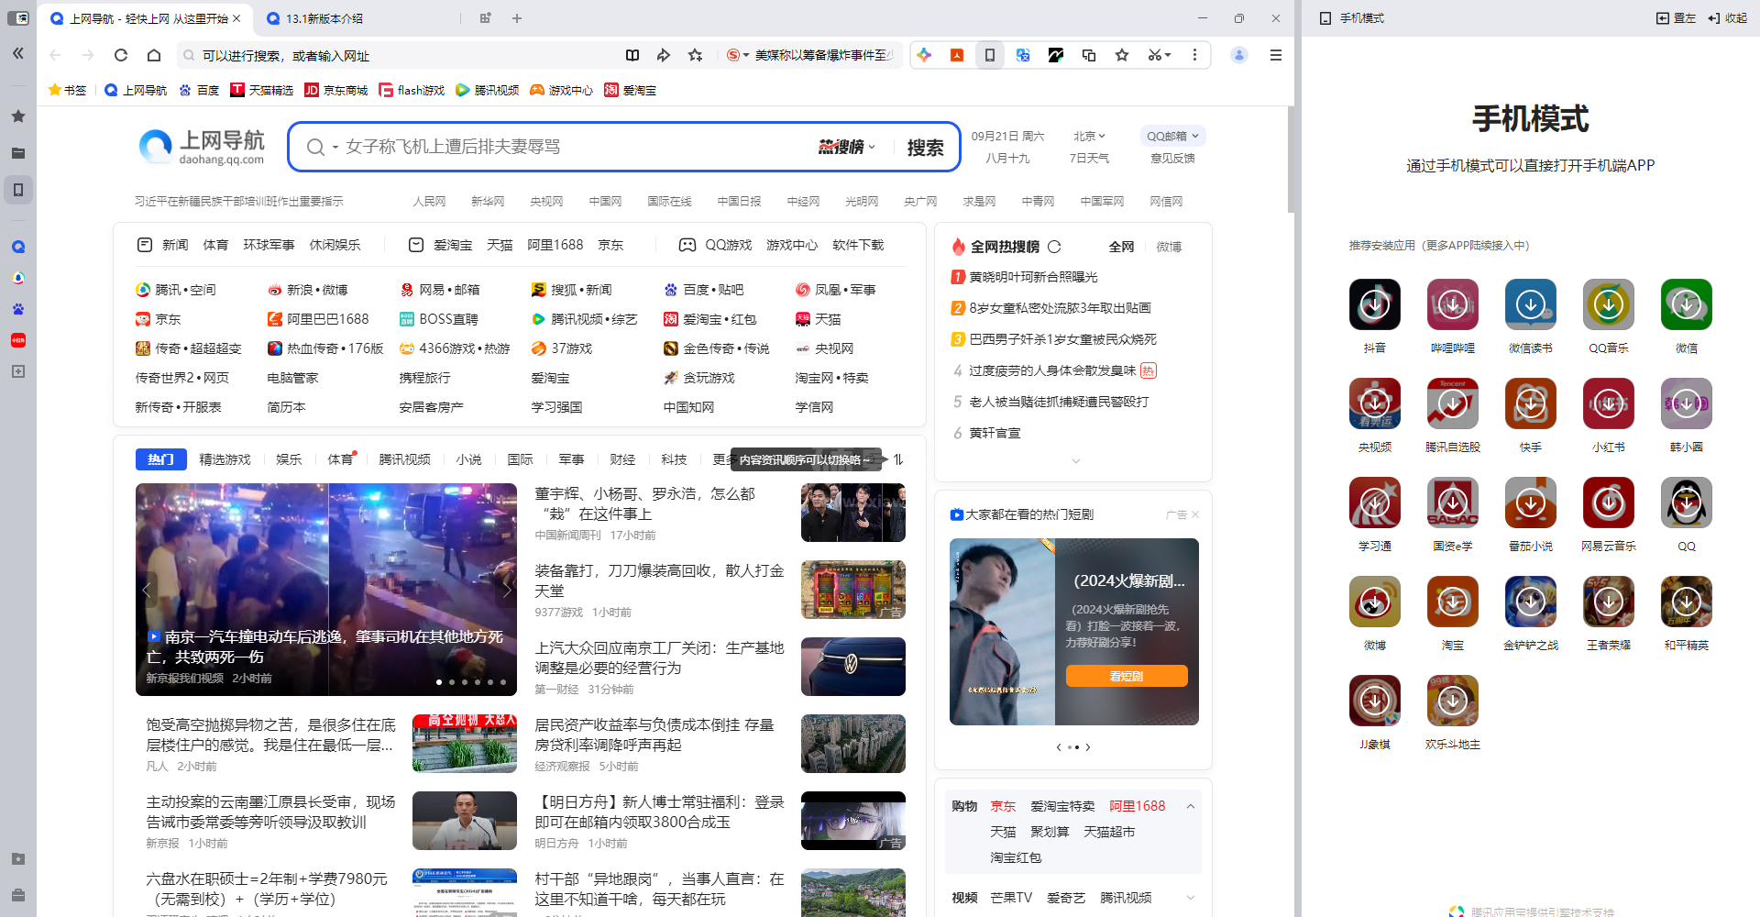Open reader mode book icon in address bar
This screenshot has width=1760, height=917.
632,55
